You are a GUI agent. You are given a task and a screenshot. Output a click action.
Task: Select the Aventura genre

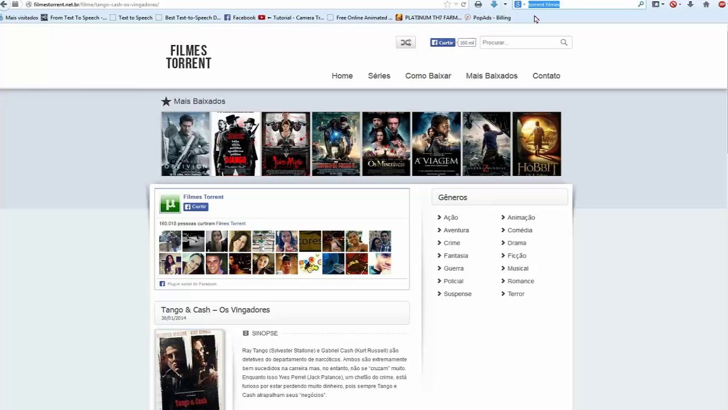click(456, 230)
